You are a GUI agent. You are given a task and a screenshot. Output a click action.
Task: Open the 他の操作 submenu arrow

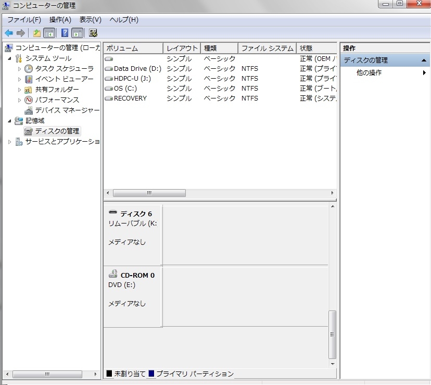point(424,72)
